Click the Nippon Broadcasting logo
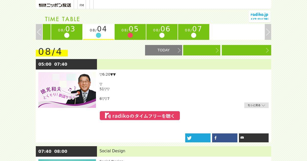Image resolution: width=307 pixels, height=161 pixels. pyautogui.click(x=55, y=5)
